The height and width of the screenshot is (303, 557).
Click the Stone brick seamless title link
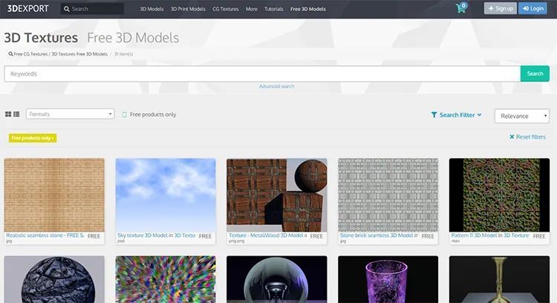point(379,235)
